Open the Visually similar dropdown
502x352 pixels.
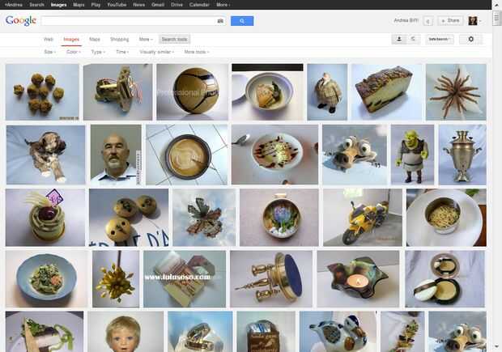pyautogui.click(x=156, y=52)
